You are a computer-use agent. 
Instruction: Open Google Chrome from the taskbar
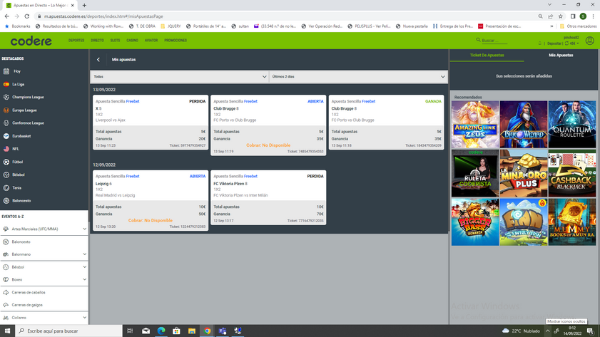207,331
